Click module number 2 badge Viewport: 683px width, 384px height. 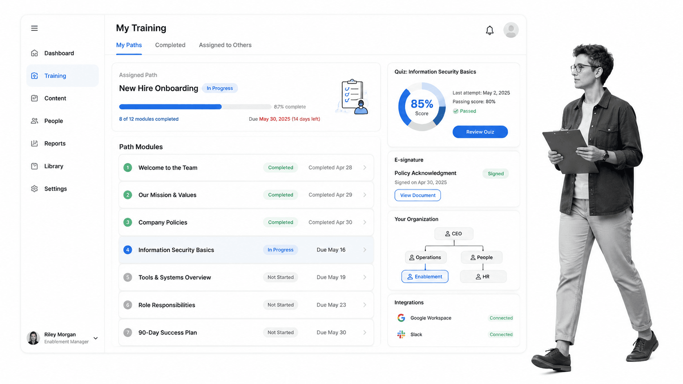click(128, 195)
